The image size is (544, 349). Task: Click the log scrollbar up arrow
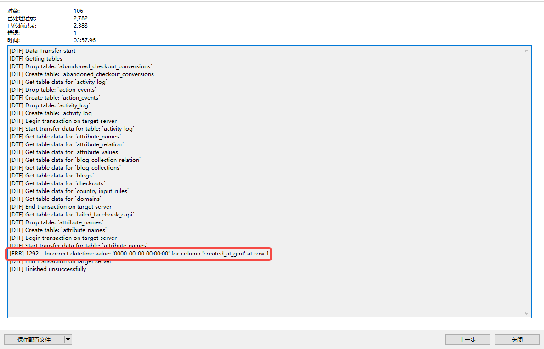527,50
